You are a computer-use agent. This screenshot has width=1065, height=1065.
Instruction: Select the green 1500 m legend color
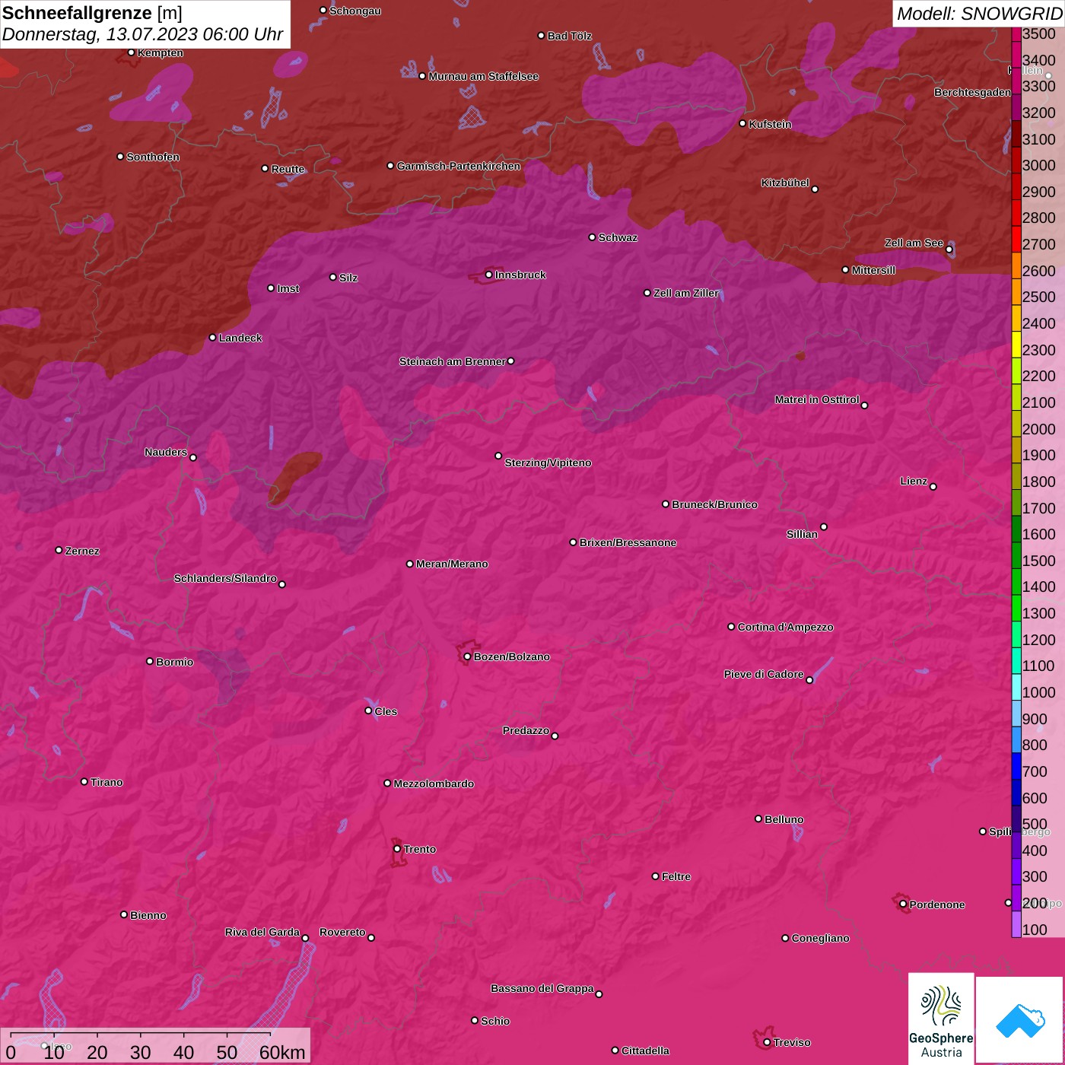tap(1016, 561)
